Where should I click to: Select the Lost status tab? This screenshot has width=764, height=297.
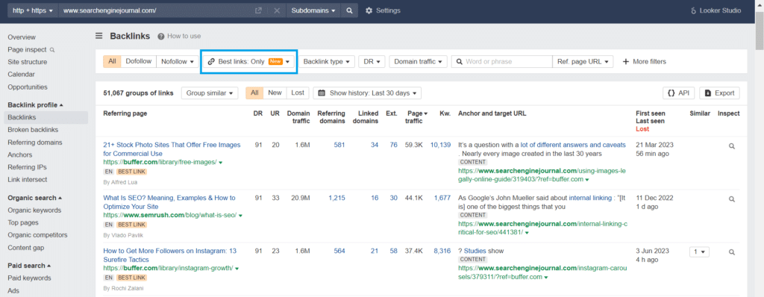pos(297,93)
